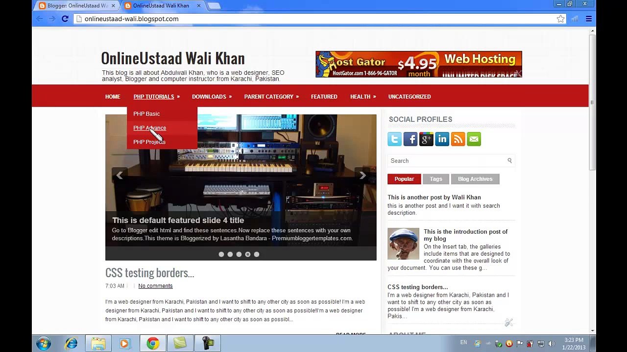Open the Google+ social profile icon
627x352 pixels.
pyautogui.click(x=426, y=139)
